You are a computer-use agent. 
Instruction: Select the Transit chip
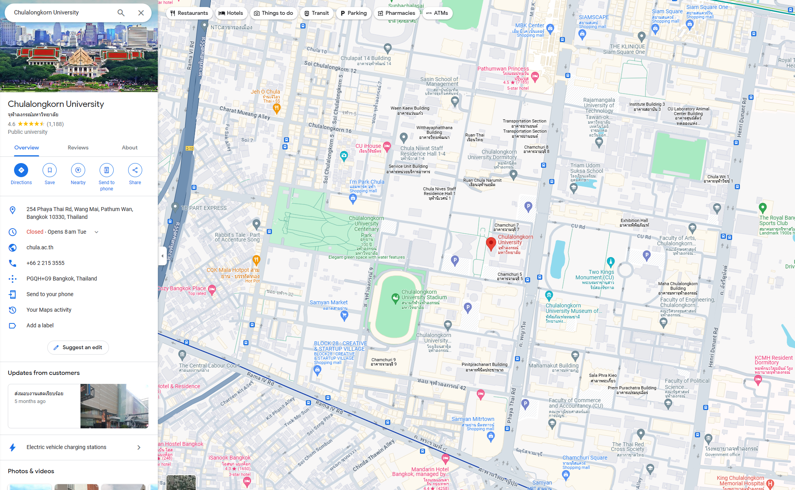coord(316,13)
